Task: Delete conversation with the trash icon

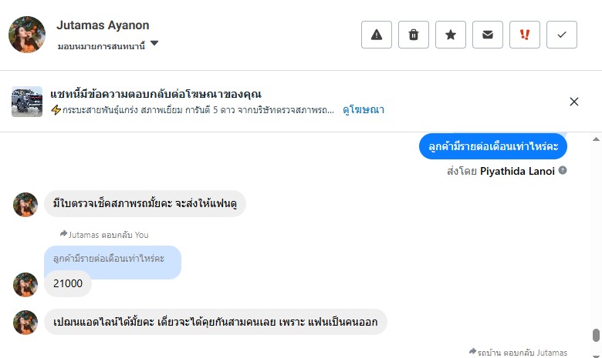Action: (414, 35)
